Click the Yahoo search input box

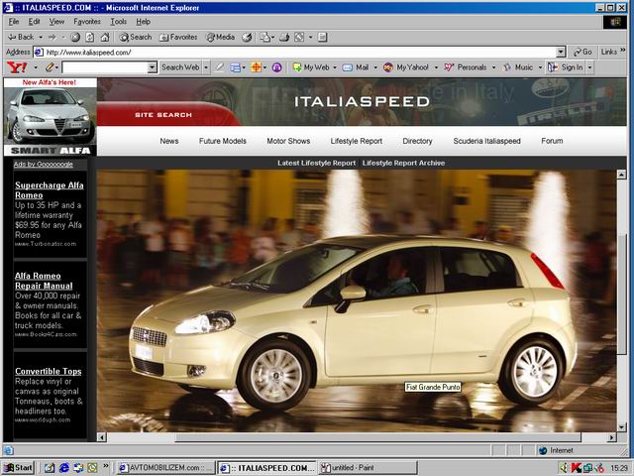pyautogui.click(x=105, y=67)
